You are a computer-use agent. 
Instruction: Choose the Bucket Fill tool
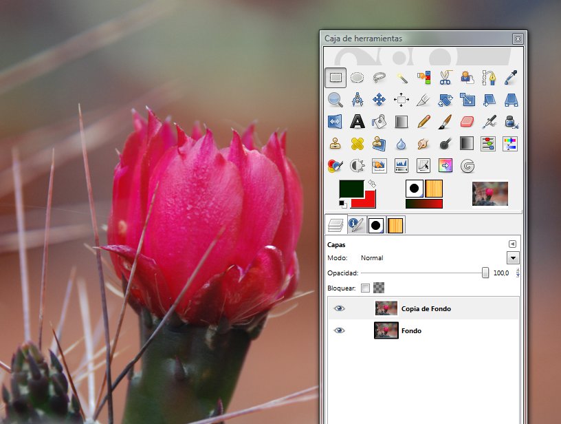(x=379, y=122)
